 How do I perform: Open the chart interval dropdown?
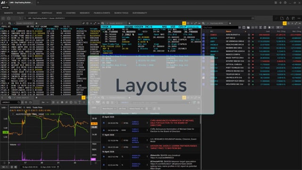click(x=45, y=102)
